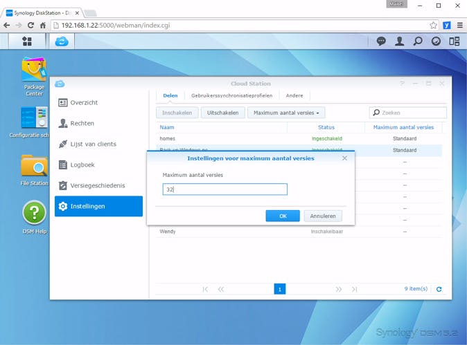Switch to the Gebruikerssynchronisatieprofielen tab
This screenshot has height=345, width=467.
[x=231, y=95]
